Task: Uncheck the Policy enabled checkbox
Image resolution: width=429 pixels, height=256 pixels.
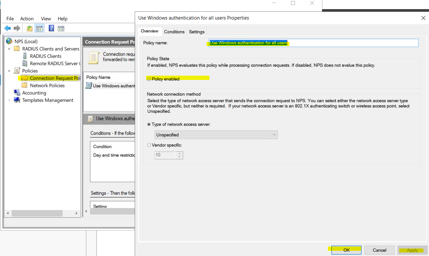Action: [x=149, y=79]
